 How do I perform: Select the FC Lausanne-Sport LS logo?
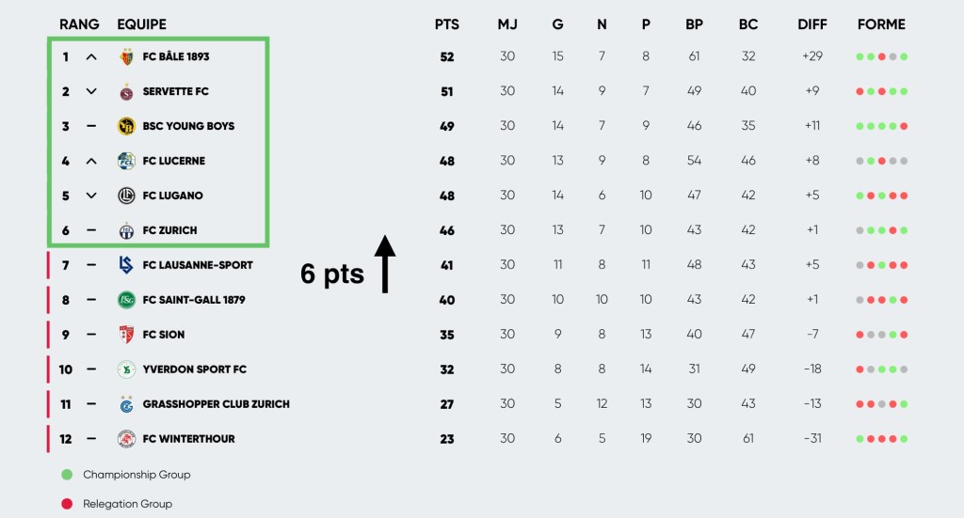click(x=126, y=265)
